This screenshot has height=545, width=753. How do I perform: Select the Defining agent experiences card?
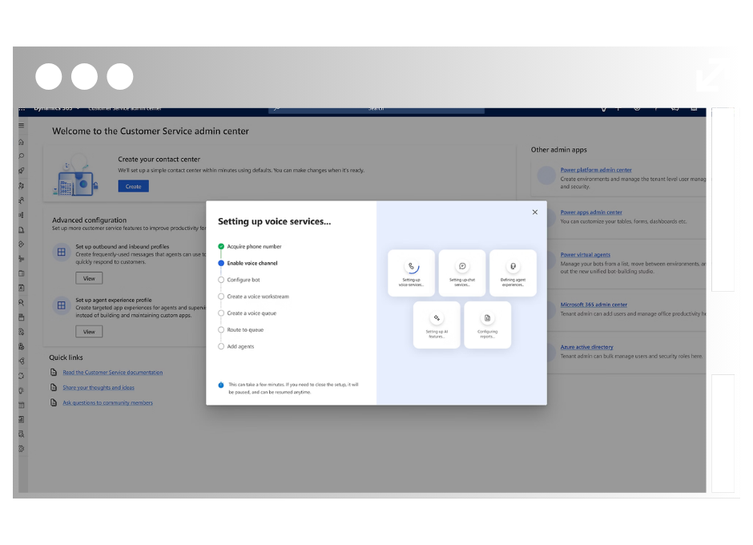(513, 272)
